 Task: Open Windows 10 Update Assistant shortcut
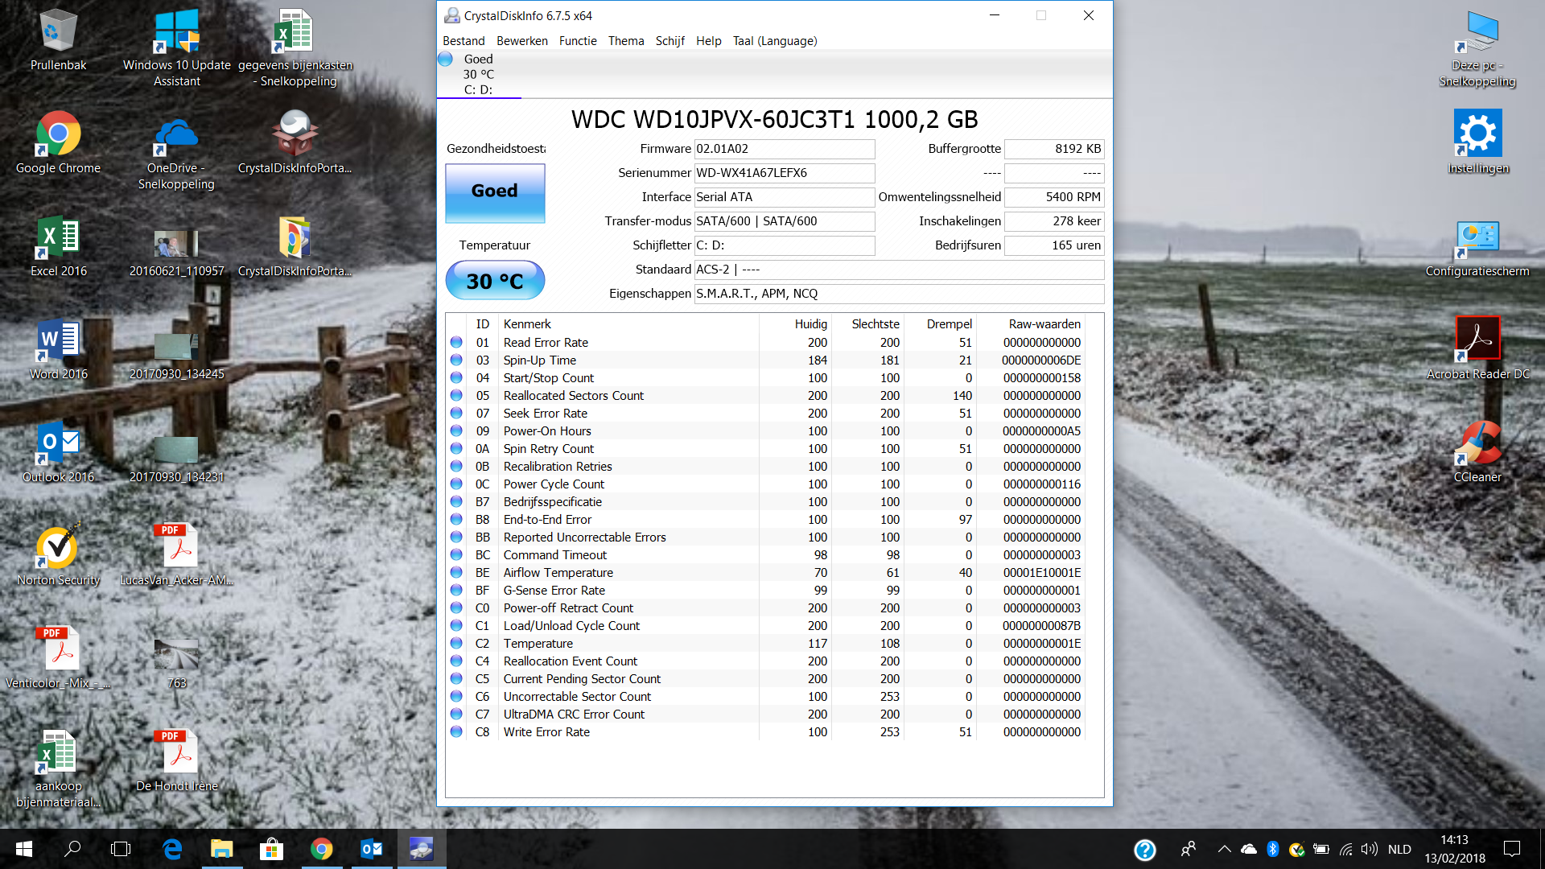(177, 47)
